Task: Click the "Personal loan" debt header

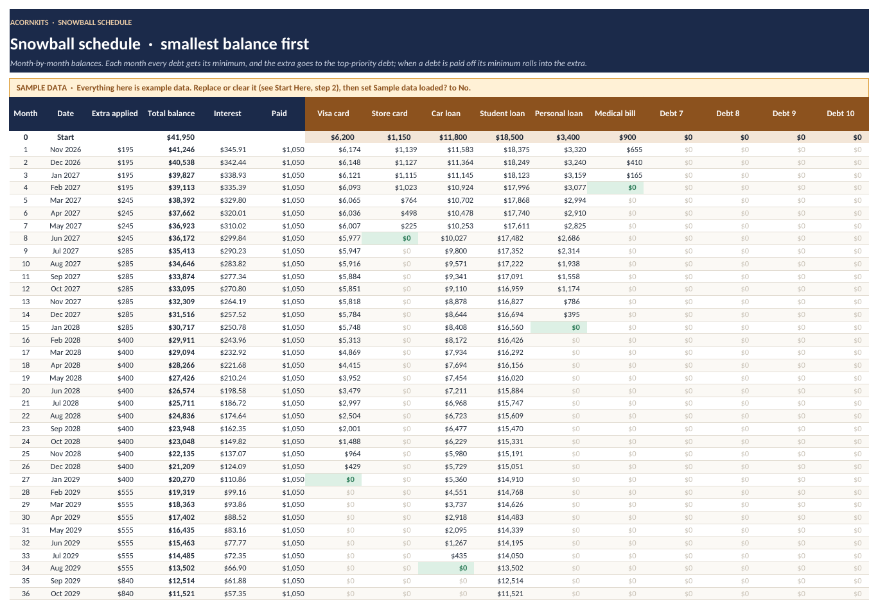Action: coord(559,114)
